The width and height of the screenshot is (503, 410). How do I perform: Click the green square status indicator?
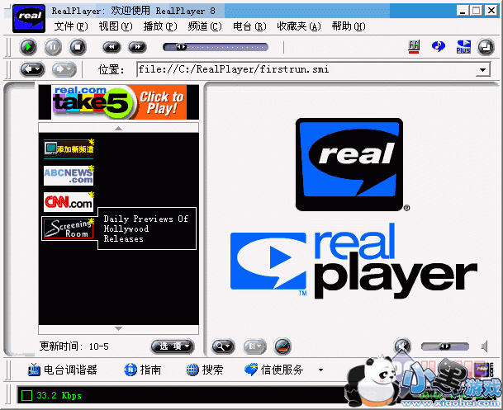(26, 396)
